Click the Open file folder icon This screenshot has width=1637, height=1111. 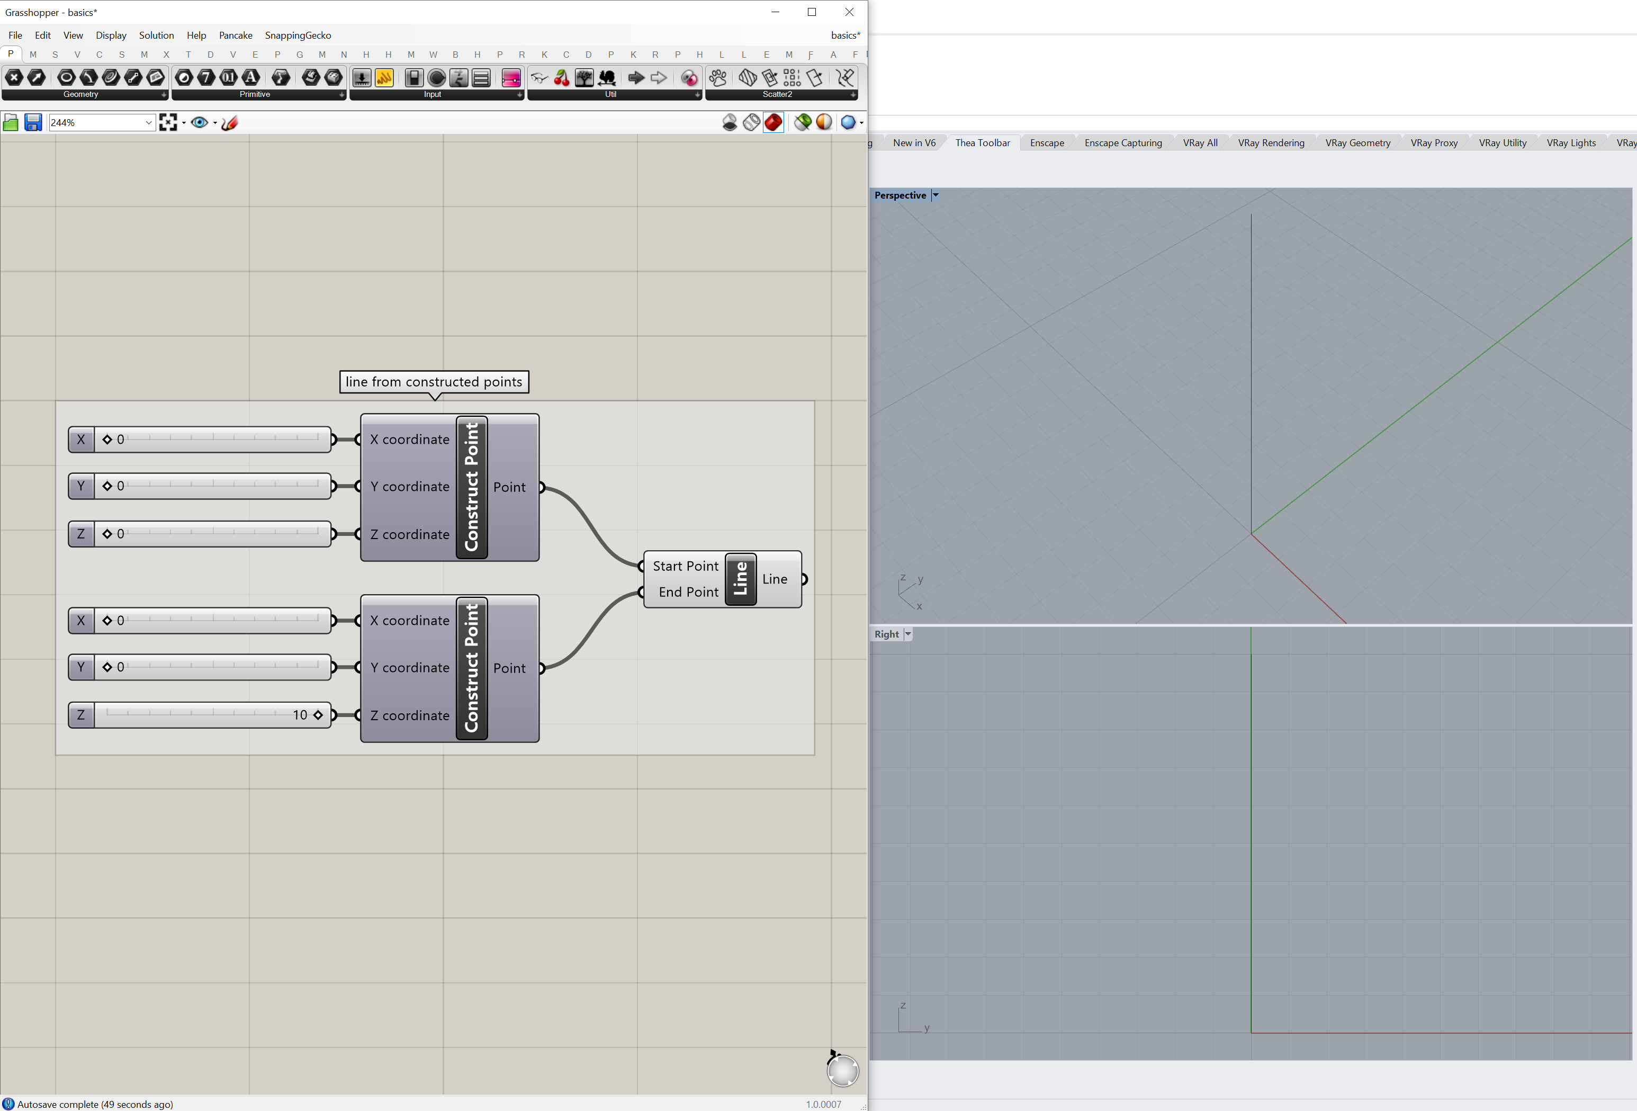(11, 122)
